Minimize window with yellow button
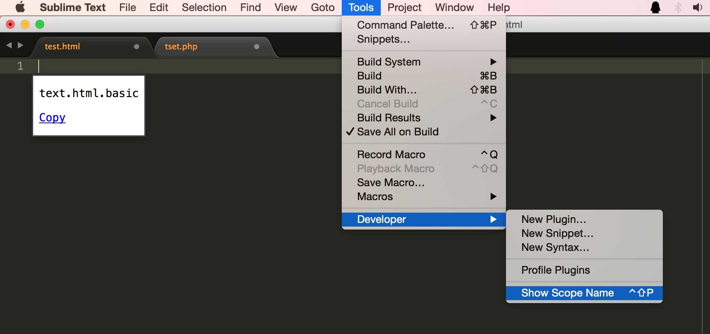Viewport: 710px width, 334px height. [25, 24]
